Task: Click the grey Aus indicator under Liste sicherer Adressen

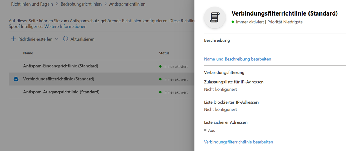Action: (x=206, y=130)
